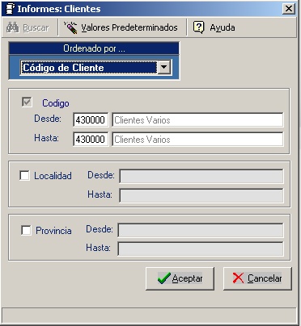Click the Provincia Hasta text field
The image size is (301, 326).
201,249
